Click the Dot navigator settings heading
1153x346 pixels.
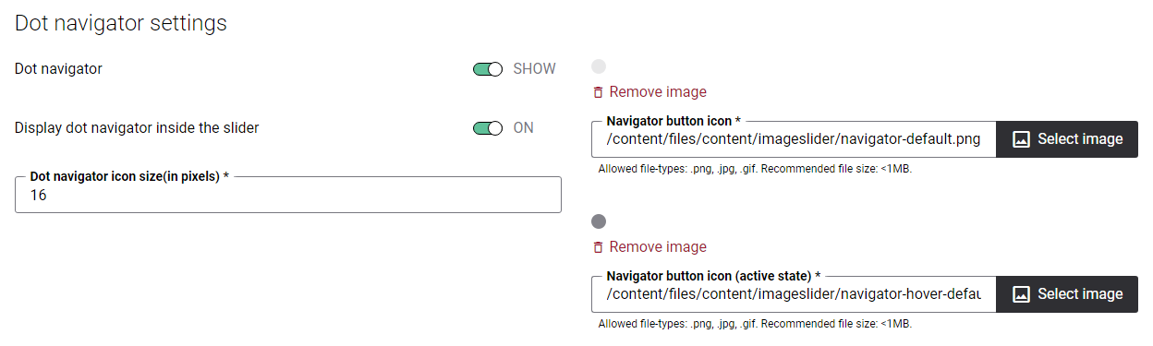[x=121, y=23]
